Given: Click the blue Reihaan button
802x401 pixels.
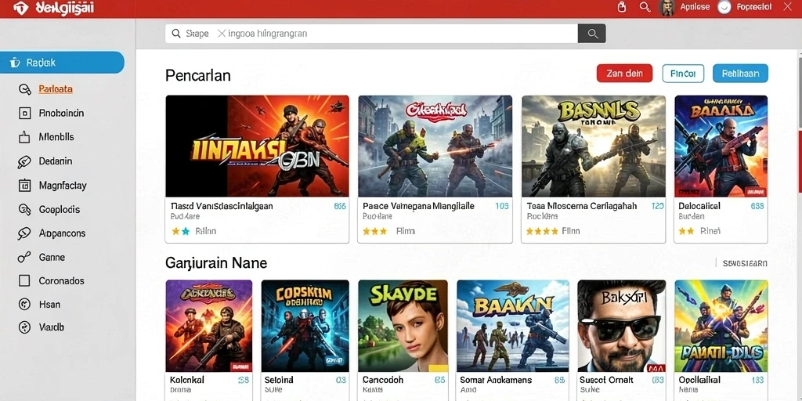Looking at the screenshot, I should (x=740, y=73).
